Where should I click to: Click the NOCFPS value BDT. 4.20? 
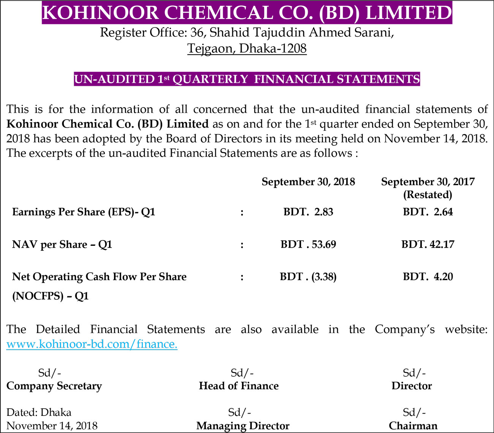[428, 277]
